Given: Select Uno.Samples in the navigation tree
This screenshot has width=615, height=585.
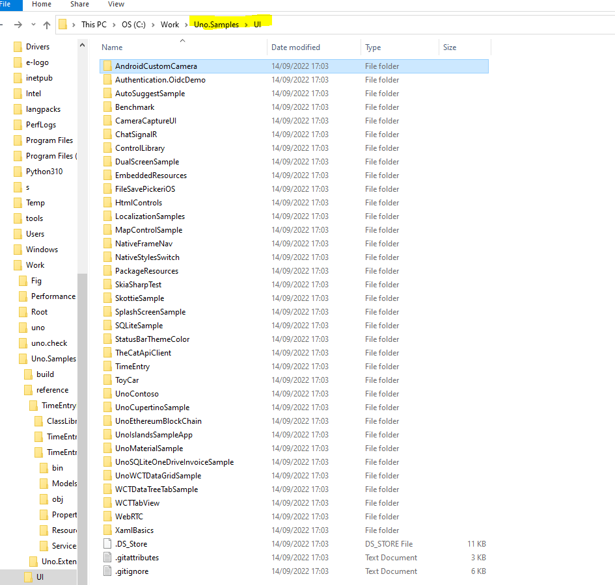Looking at the screenshot, I should pos(54,359).
